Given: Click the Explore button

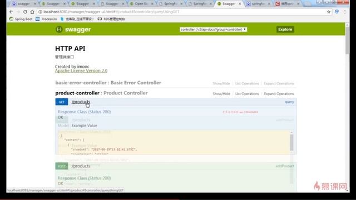Looking at the screenshot, I should coord(285,29).
